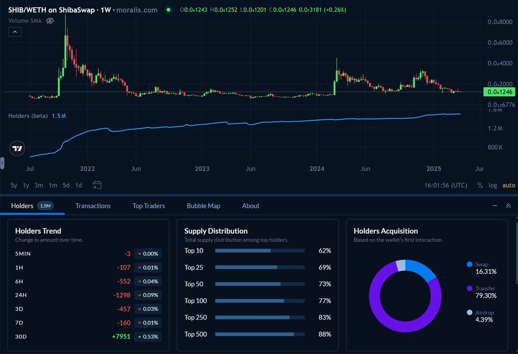518x354 pixels.
Task: Click the 2024 time axis label
Action: point(317,169)
